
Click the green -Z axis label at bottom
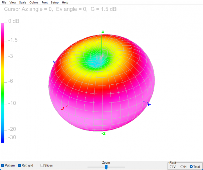pyautogui.click(x=103, y=134)
